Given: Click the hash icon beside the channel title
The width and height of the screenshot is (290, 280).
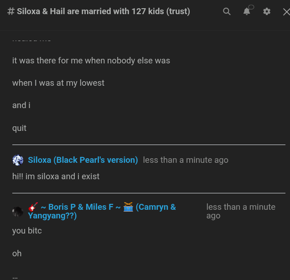Looking at the screenshot, I should pyautogui.click(x=10, y=11).
